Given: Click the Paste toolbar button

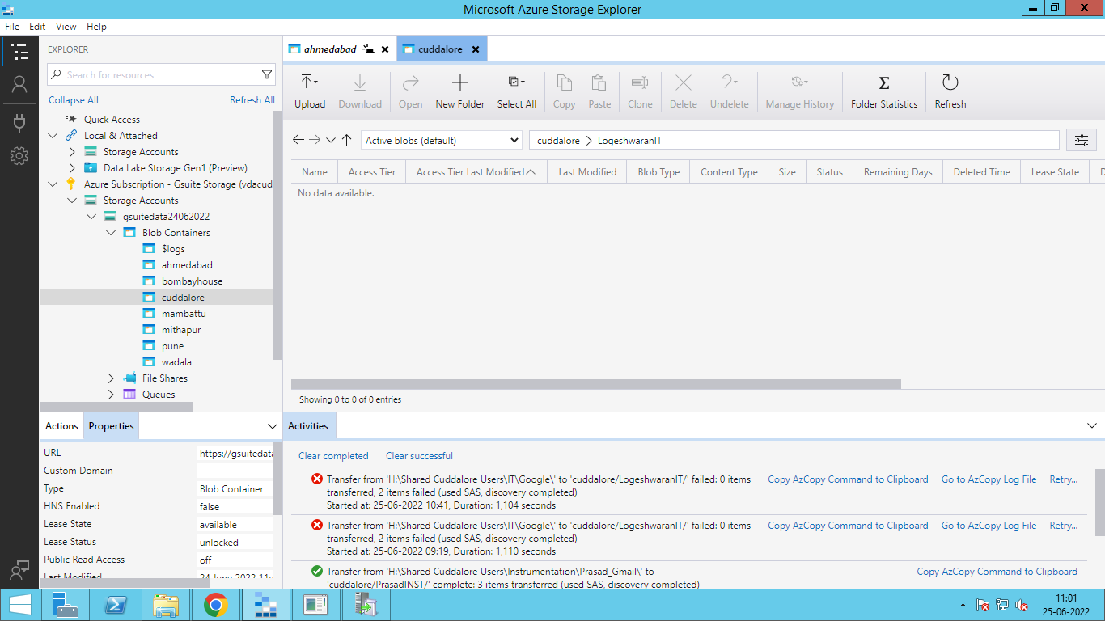Looking at the screenshot, I should click(x=599, y=91).
